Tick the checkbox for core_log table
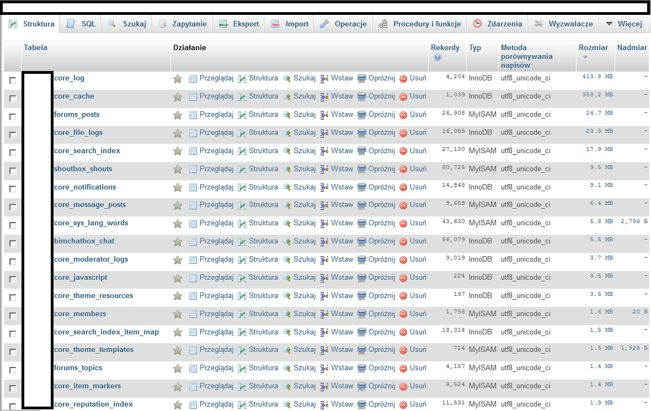 pos(13,80)
